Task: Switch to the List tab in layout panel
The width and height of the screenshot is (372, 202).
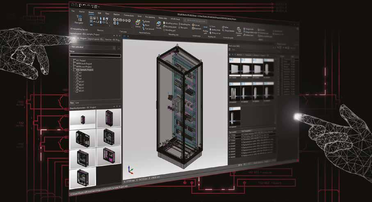Action: [78, 103]
